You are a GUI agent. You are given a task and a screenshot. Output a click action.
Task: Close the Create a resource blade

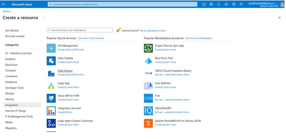click(x=279, y=18)
